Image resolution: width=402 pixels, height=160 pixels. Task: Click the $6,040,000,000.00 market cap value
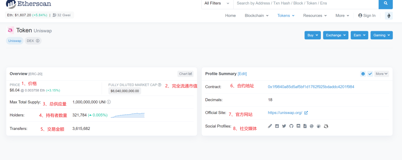click(x=125, y=91)
